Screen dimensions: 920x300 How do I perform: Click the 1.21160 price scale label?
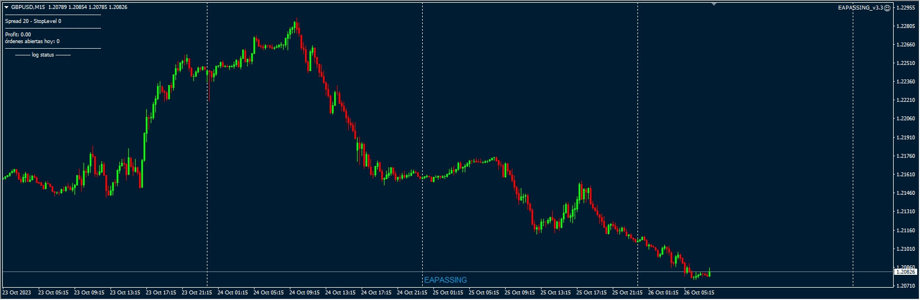click(907, 230)
